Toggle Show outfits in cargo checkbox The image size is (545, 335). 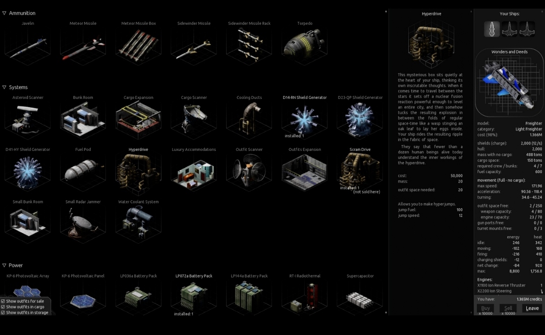coord(3,307)
